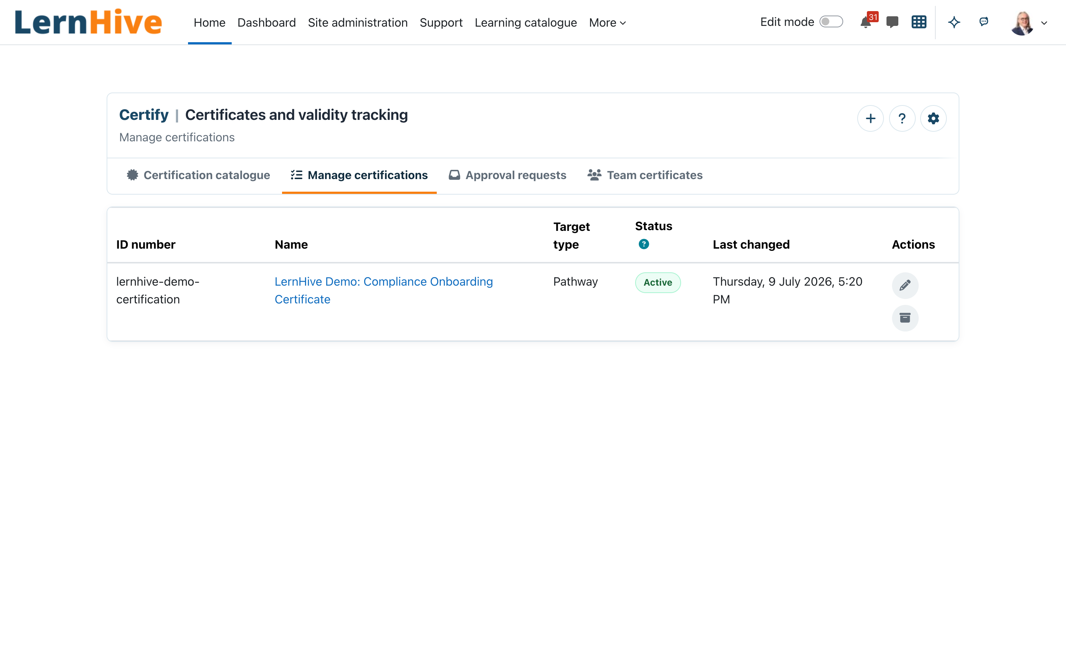1066x666 pixels.
Task: Archive the lernhive-demo-certification entry
Action: pos(905,317)
